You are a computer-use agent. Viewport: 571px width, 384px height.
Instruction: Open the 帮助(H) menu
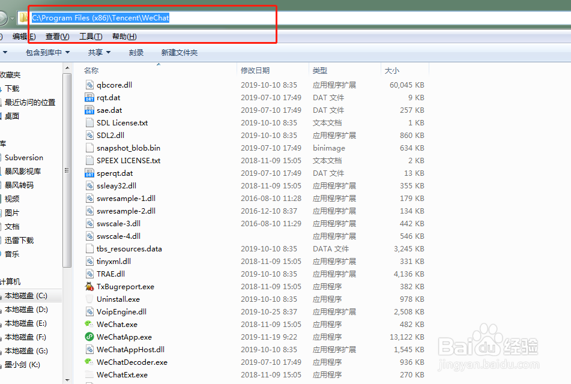click(124, 37)
